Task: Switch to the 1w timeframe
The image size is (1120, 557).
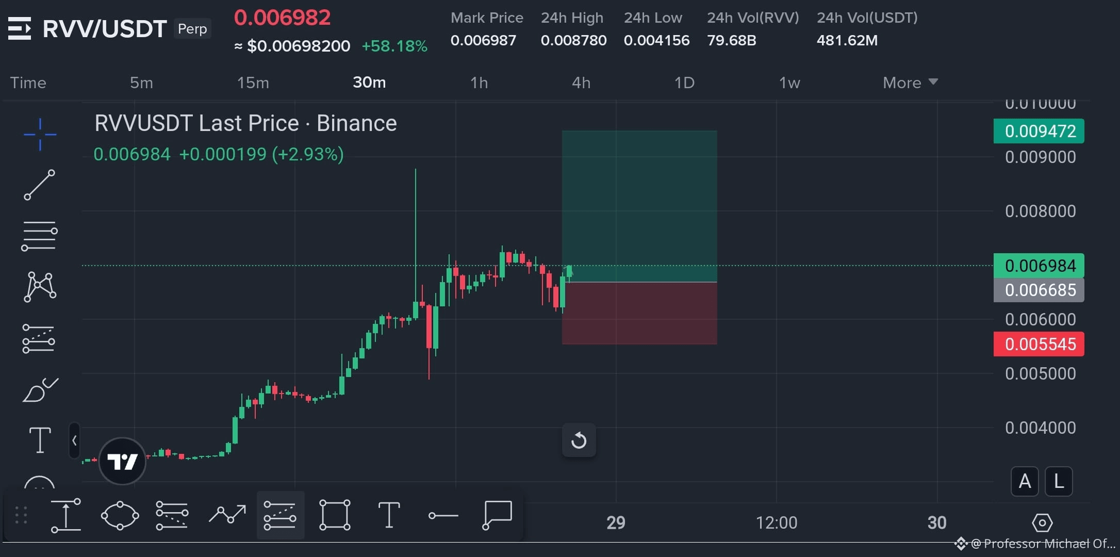Action: (789, 83)
